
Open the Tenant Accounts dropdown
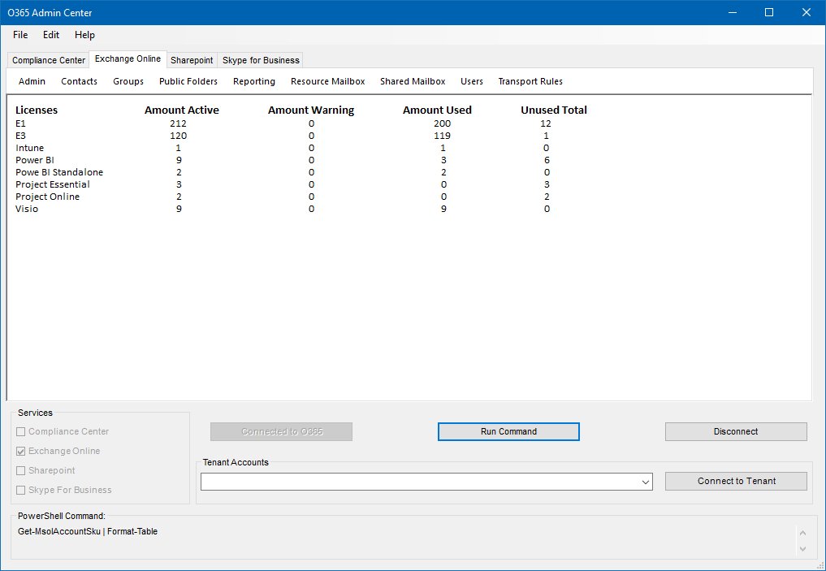click(x=644, y=481)
